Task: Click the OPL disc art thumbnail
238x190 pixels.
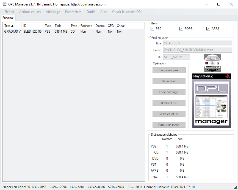Action: coord(212,63)
